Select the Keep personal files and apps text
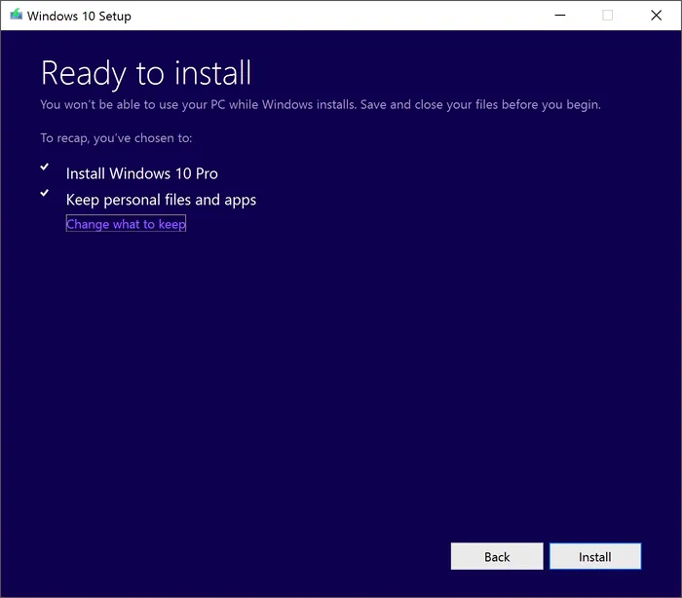Image resolution: width=682 pixels, height=598 pixels. point(161,200)
